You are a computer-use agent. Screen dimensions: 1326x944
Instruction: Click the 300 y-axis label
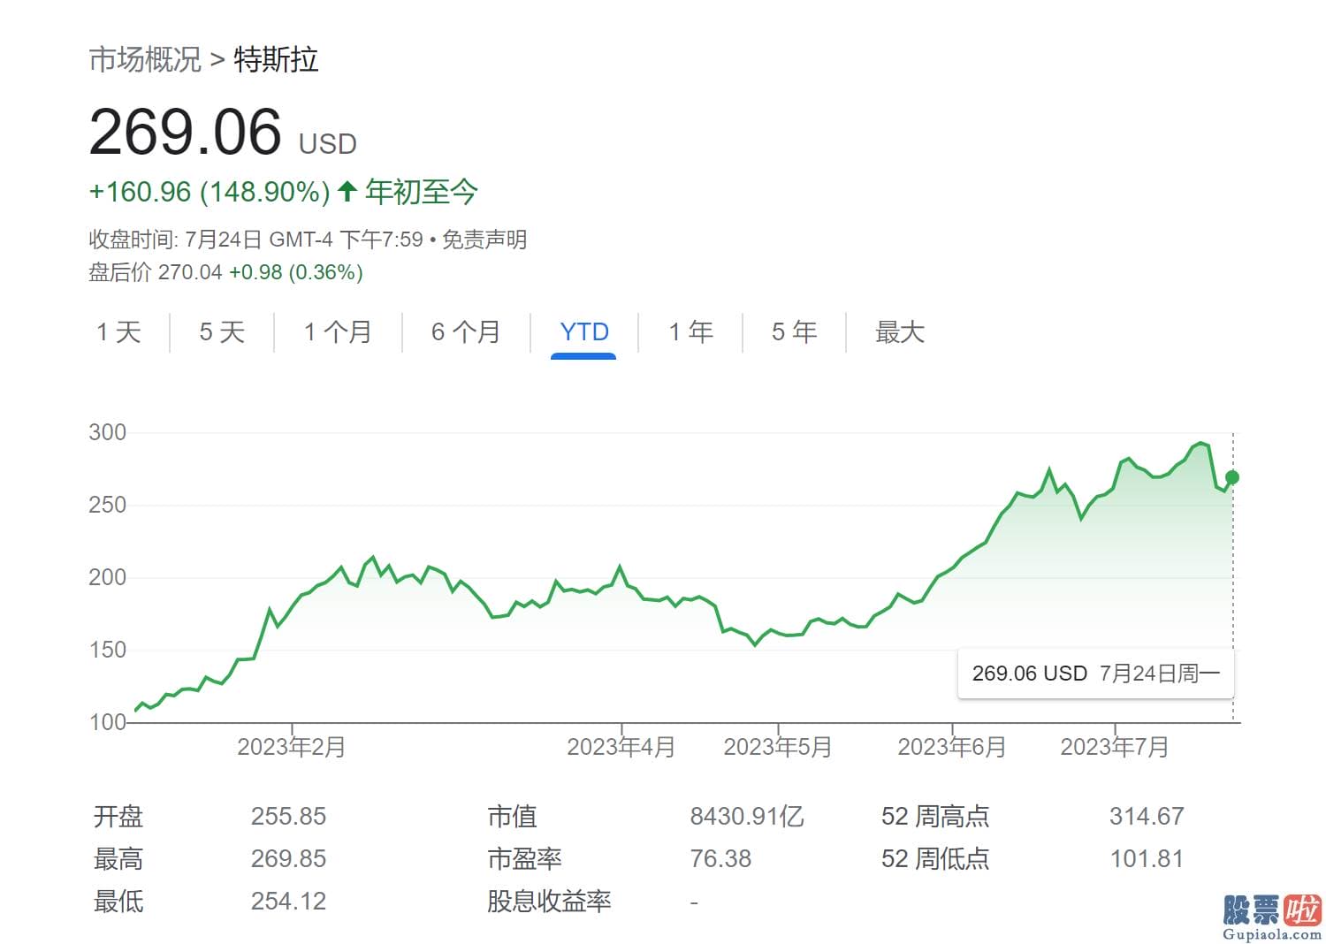(x=108, y=432)
